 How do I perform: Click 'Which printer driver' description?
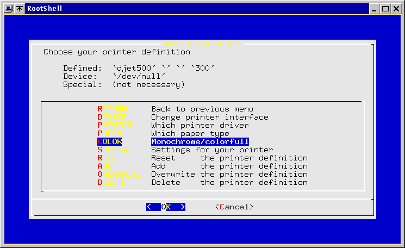point(200,126)
